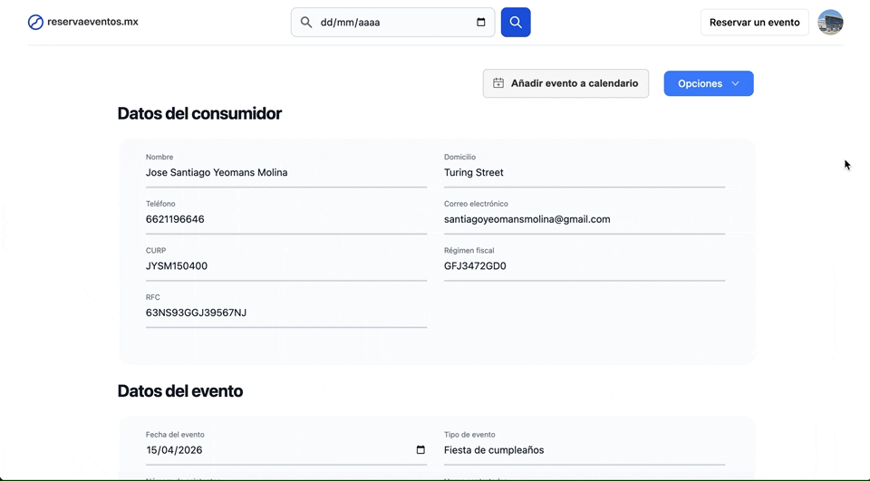Select the CURP input field

[285, 266]
